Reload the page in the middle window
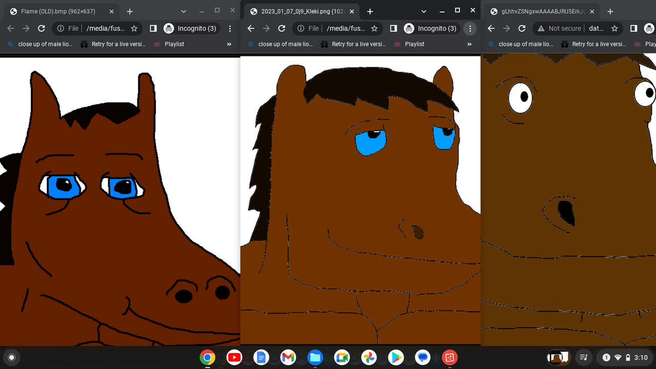The width and height of the screenshot is (656, 369). 282,29
